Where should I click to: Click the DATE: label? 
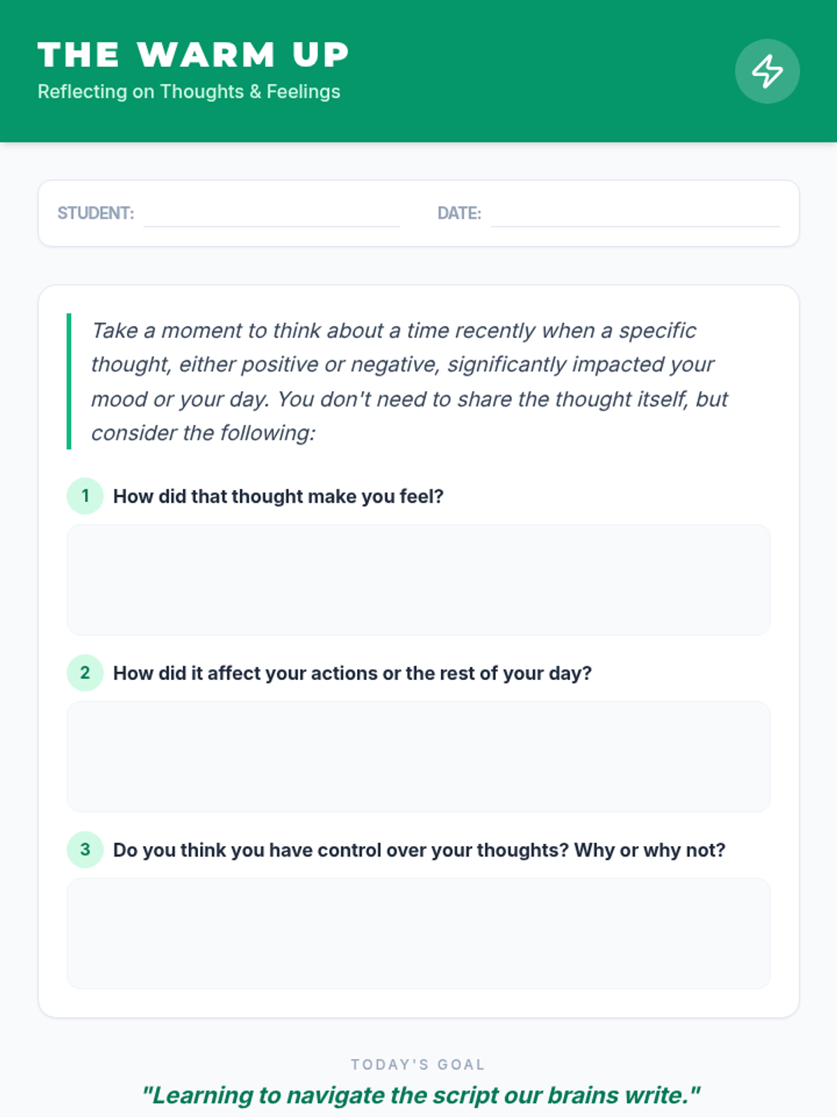coord(459,213)
